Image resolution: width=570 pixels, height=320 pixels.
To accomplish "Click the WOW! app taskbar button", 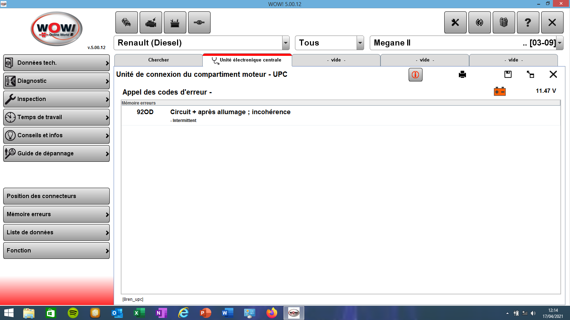I will click(x=294, y=313).
